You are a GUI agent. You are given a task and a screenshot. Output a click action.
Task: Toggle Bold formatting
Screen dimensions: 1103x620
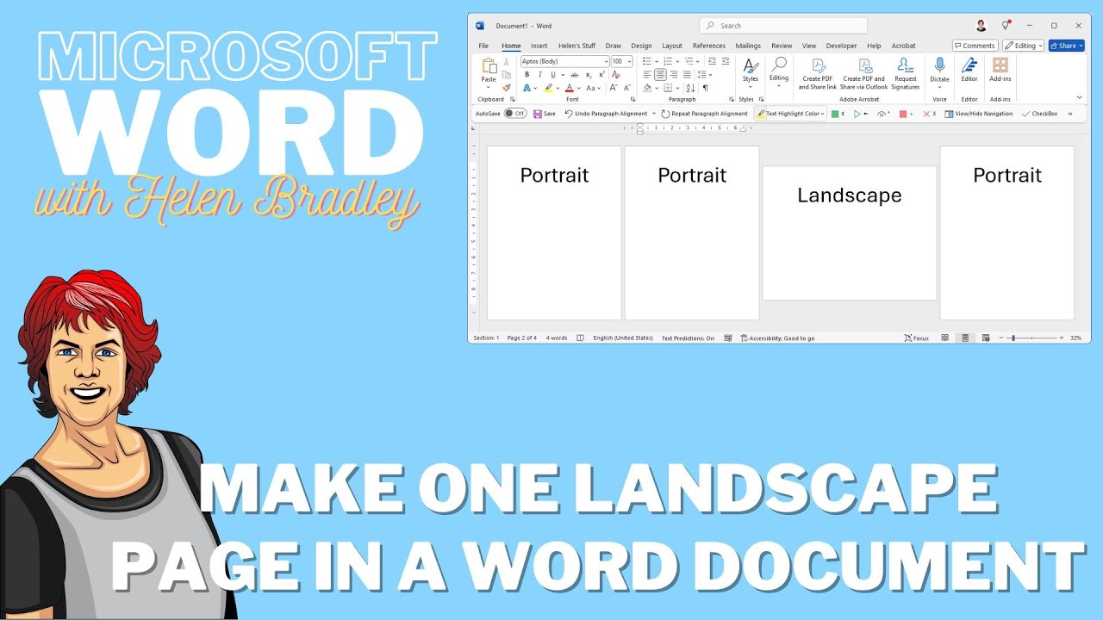tap(527, 75)
